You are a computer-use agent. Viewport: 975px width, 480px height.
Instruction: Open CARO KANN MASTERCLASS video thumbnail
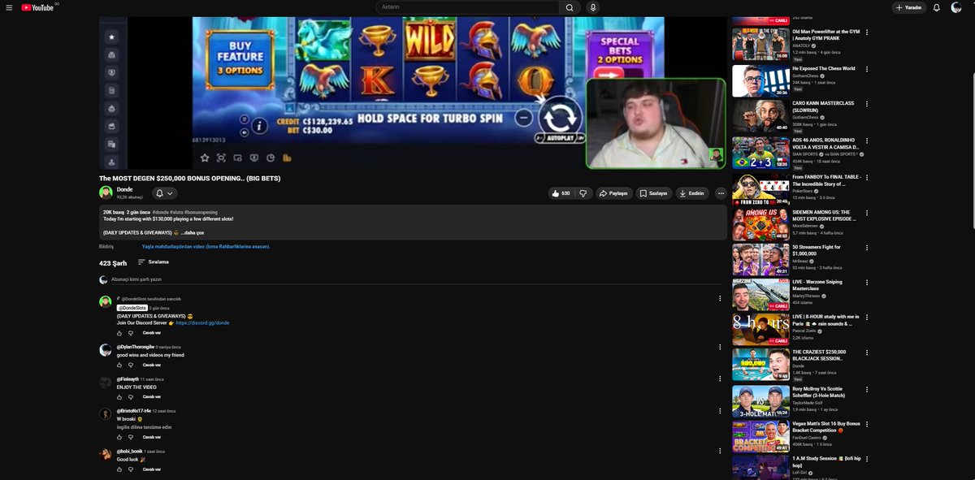(760, 116)
